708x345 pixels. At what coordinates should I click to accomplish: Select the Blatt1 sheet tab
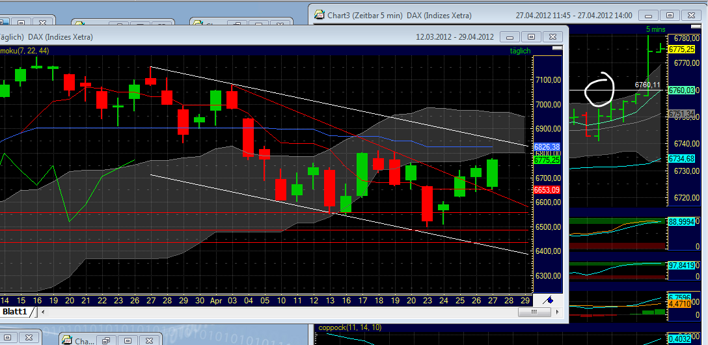coord(16,312)
